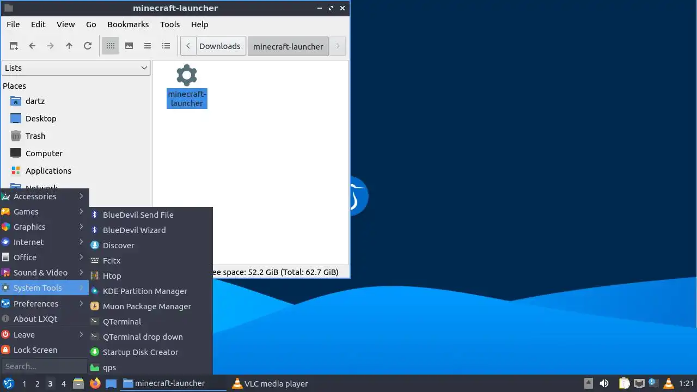Click the Downloads path button
This screenshot has height=392, width=697.
(x=220, y=46)
